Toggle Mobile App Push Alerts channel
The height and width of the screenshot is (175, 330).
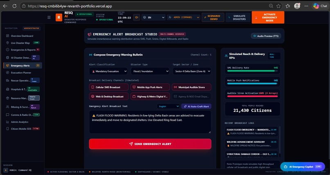point(150,87)
